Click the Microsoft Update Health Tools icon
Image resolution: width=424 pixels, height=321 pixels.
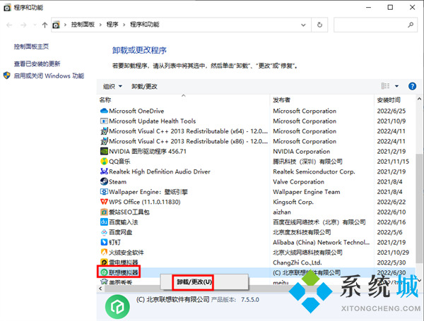pos(104,121)
